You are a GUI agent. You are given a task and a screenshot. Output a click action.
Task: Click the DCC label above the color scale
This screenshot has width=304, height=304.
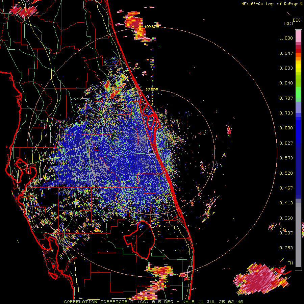point(297,20)
